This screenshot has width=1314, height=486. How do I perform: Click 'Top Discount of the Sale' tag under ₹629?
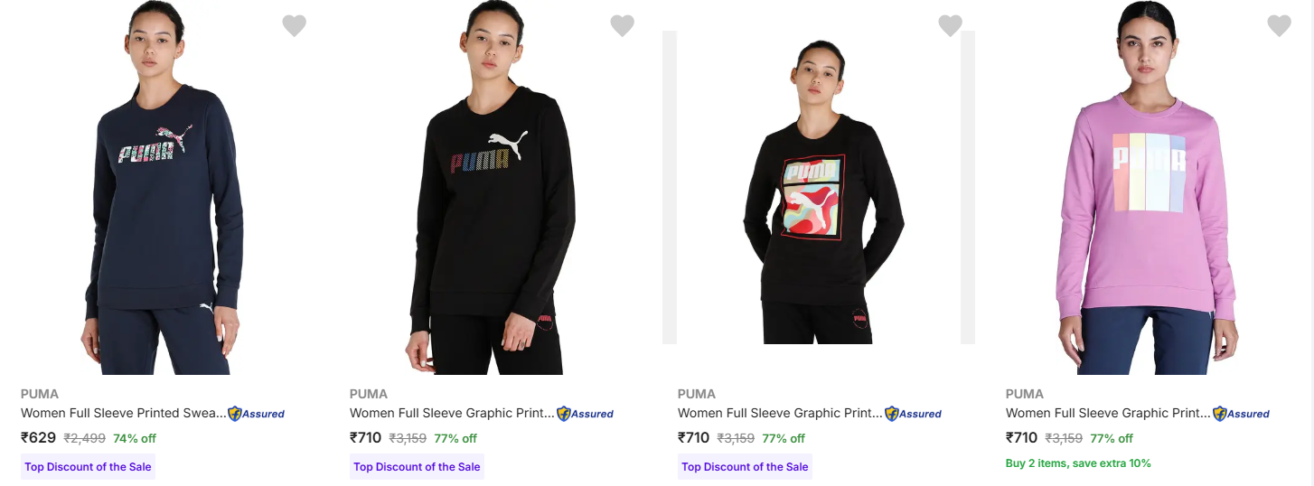(88, 467)
